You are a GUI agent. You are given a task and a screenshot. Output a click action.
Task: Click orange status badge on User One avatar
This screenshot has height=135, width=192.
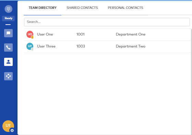(32, 37)
